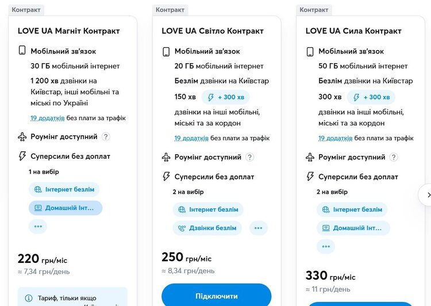Expand more superpowers in Магніт card

38,226
